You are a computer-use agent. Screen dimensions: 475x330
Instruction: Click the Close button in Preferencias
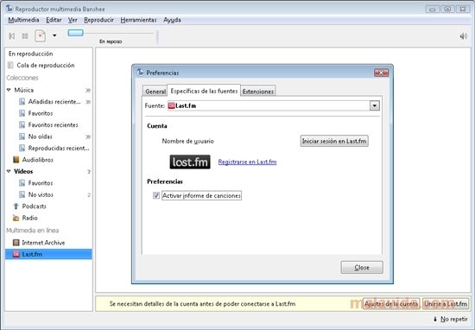click(x=362, y=268)
